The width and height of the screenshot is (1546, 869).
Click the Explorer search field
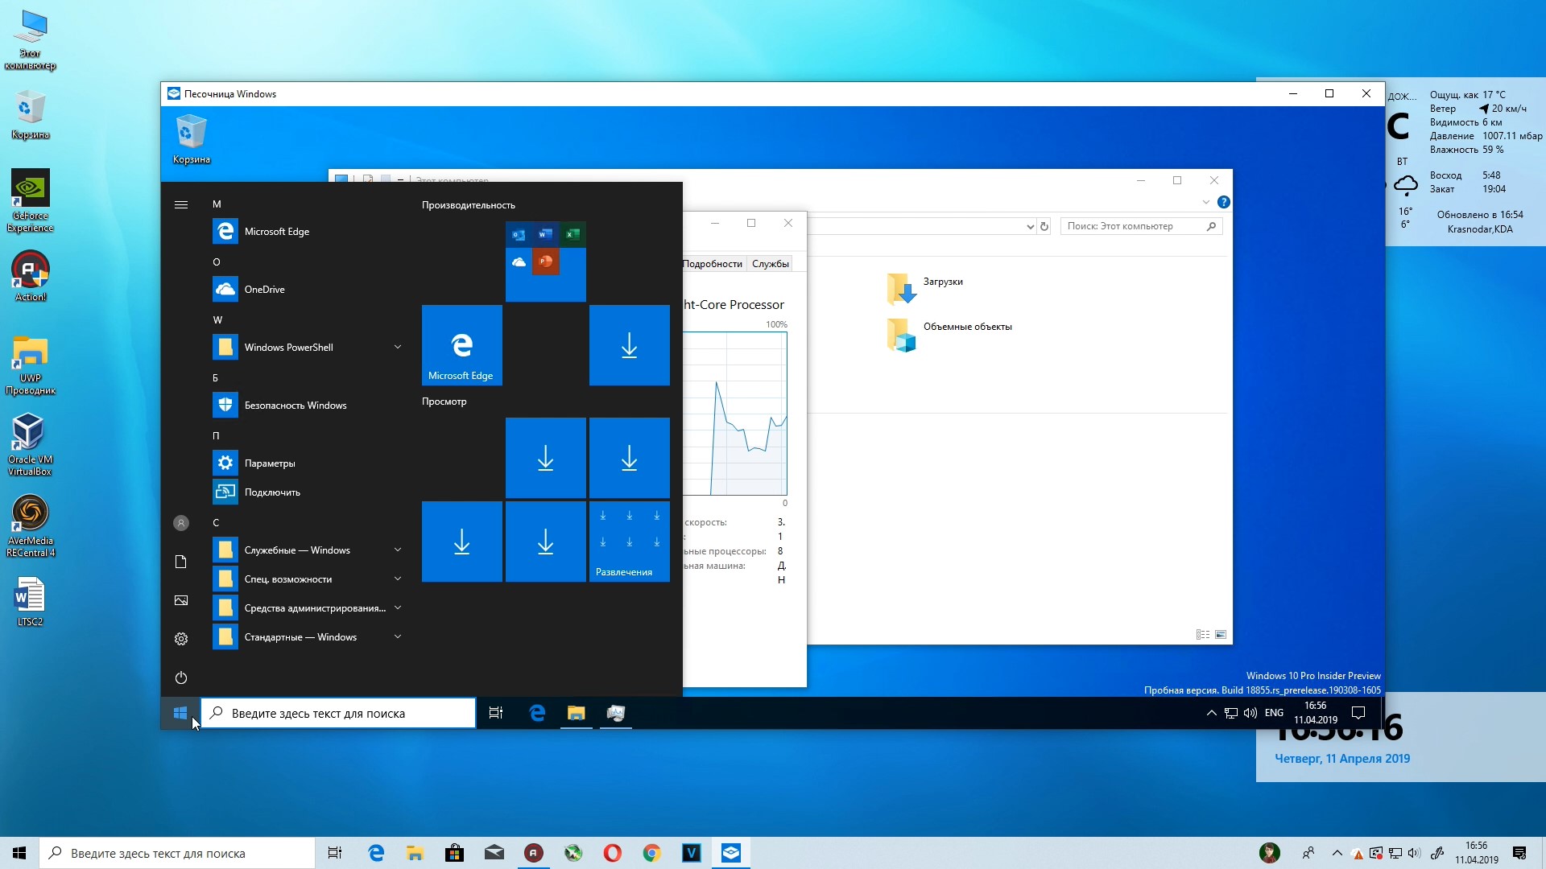1142,227
